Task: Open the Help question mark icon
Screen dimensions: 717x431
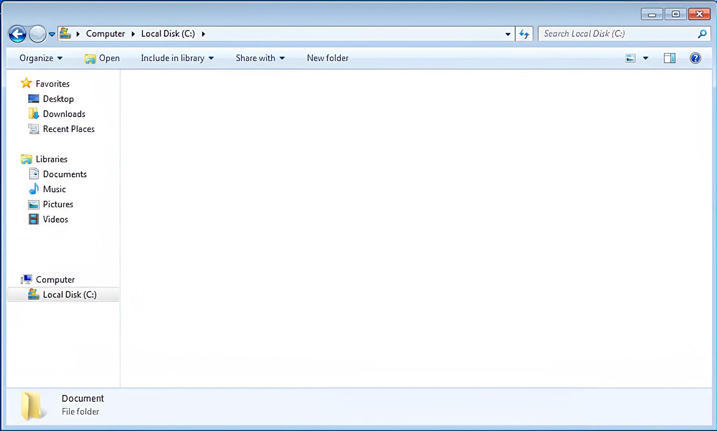Action: coord(695,58)
